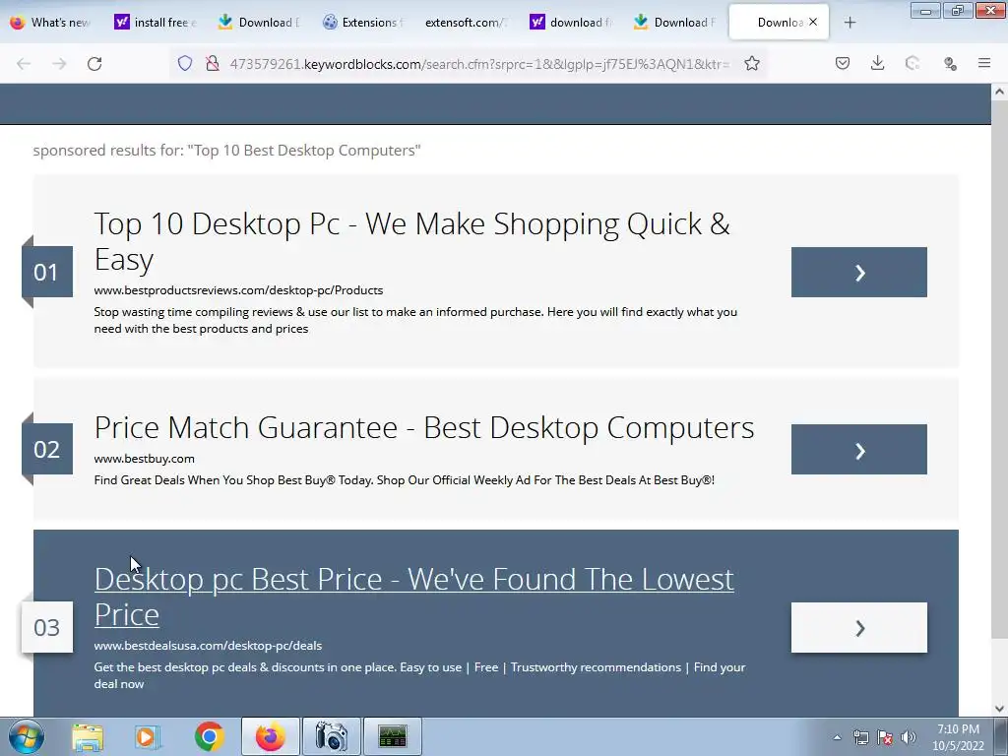Open the volume speaker control
This screenshot has height=756, width=1008.
coord(909,737)
